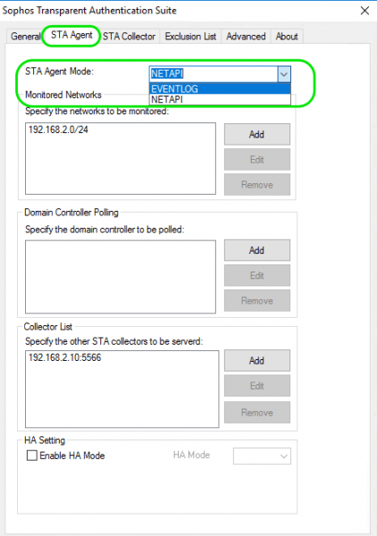Click Remove in Monitored Networks group
Screen dimensions: 377x536
pyautogui.click(x=257, y=185)
